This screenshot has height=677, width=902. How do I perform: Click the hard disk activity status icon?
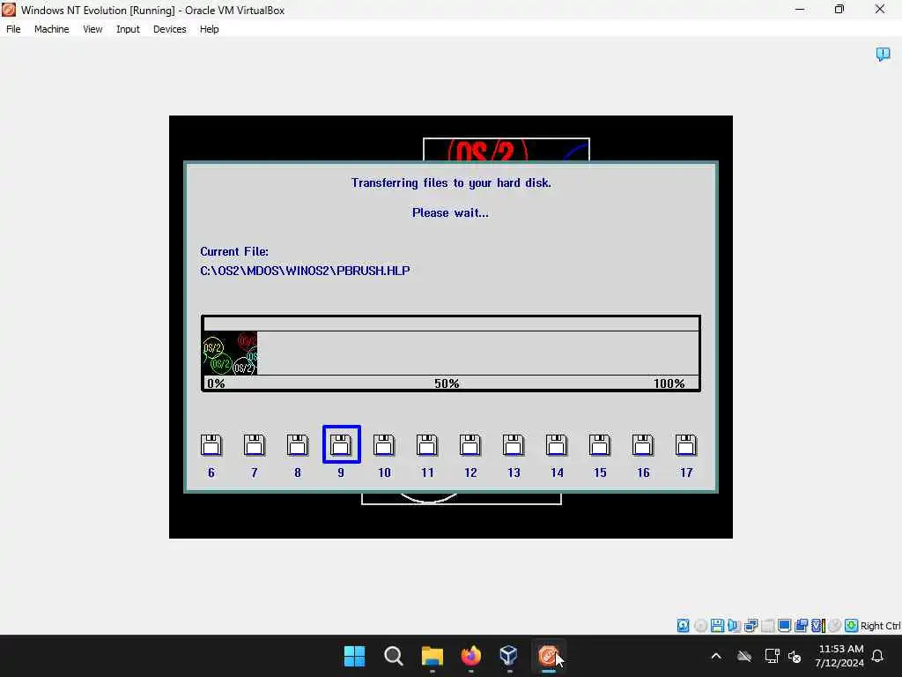pyautogui.click(x=683, y=626)
